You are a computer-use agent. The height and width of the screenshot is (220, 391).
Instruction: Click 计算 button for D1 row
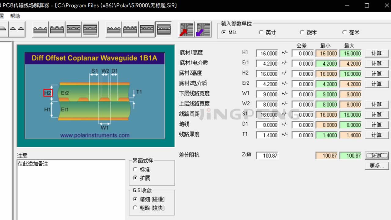[377, 125]
